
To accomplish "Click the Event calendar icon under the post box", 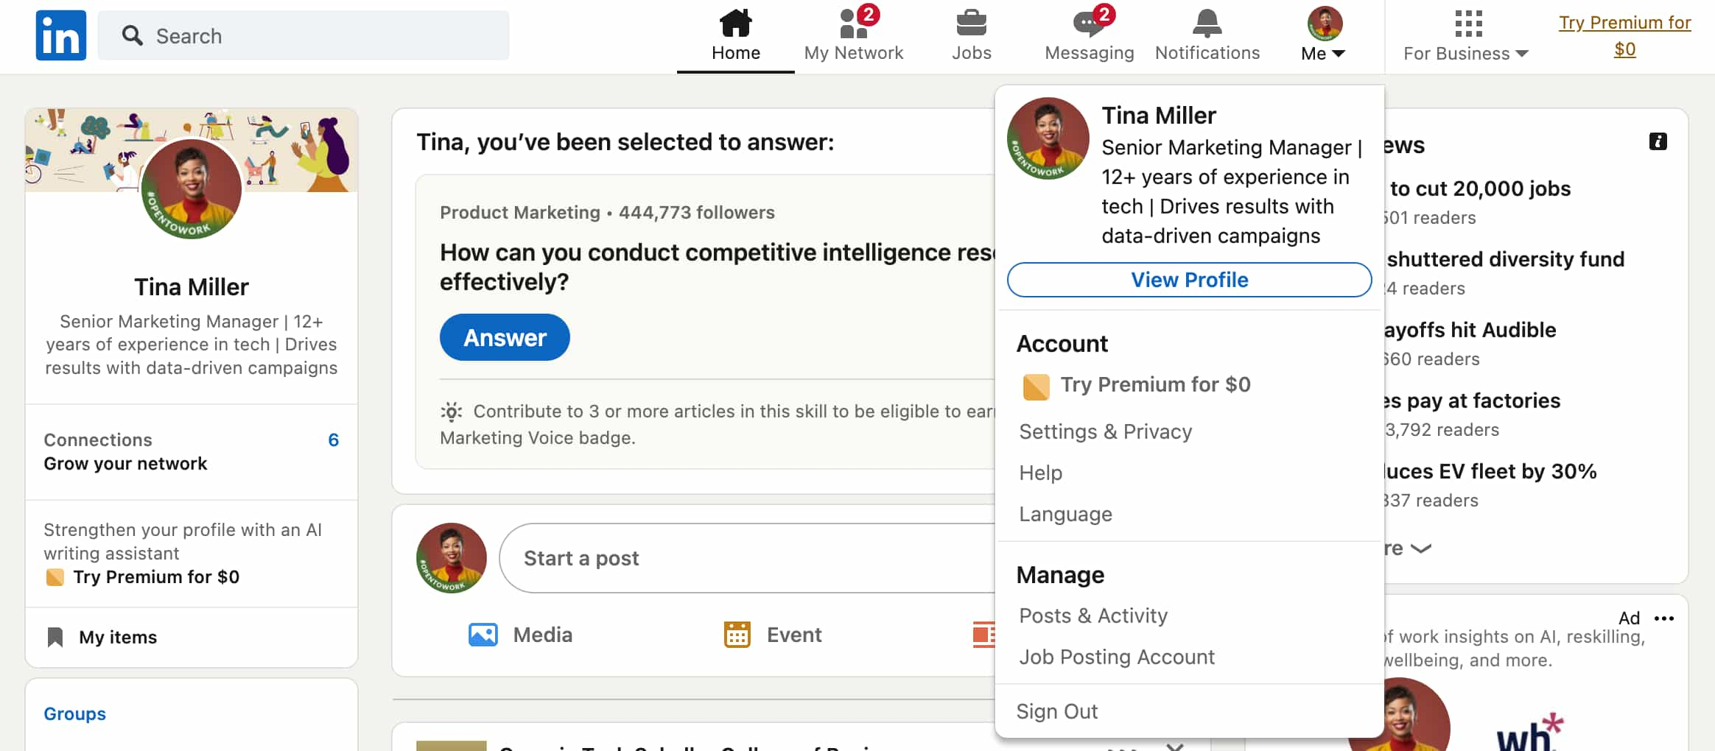I will (x=738, y=634).
